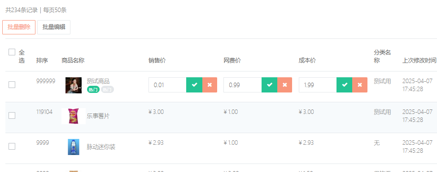Click 乐事薯片 network fee price ¥1.00
Image resolution: width=437 pixels, height=172 pixels.
click(231, 112)
